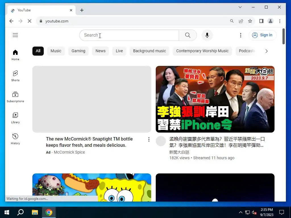Open Chrome three-dot menu

click(280, 21)
